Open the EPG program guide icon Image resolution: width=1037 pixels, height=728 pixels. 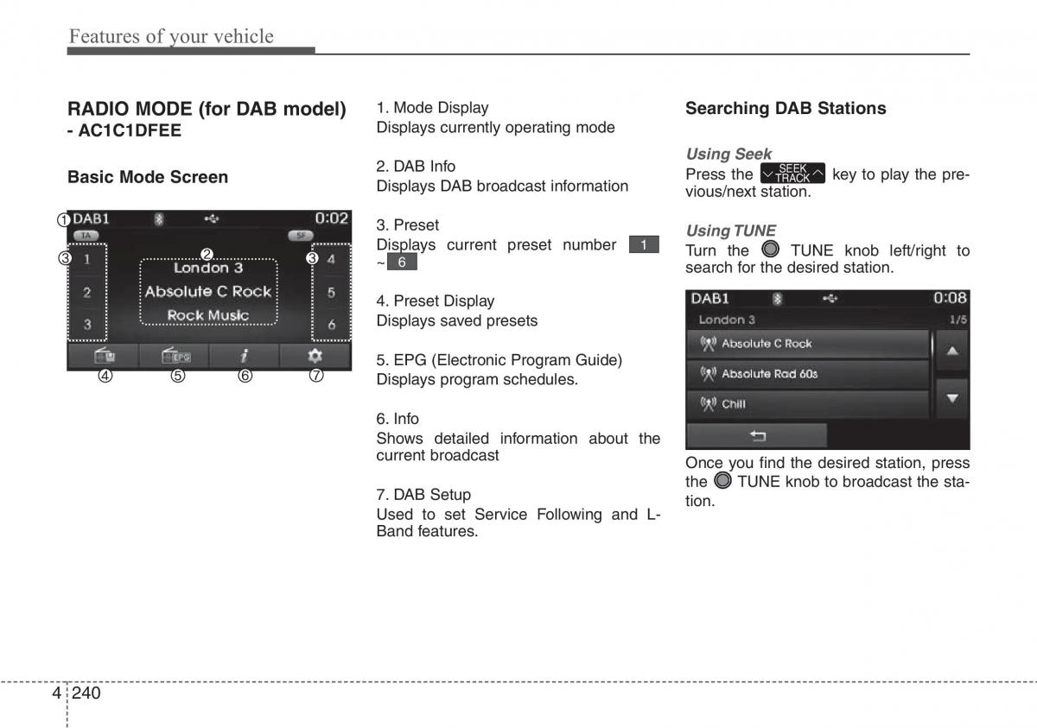[x=175, y=357]
